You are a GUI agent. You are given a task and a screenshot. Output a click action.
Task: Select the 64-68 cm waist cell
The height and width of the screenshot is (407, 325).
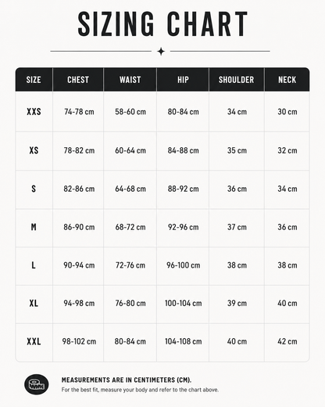coord(130,189)
